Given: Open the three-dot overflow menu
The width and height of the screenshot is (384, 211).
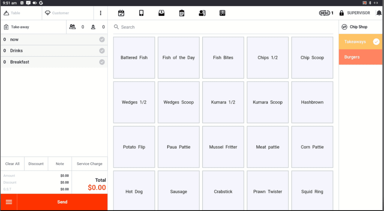Looking at the screenshot, I should coord(100,13).
